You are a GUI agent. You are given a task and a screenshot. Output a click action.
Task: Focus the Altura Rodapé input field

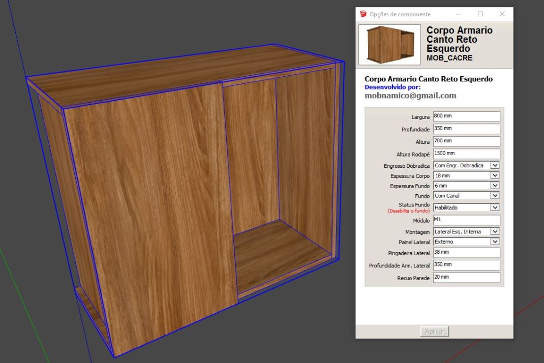[x=466, y=154]
